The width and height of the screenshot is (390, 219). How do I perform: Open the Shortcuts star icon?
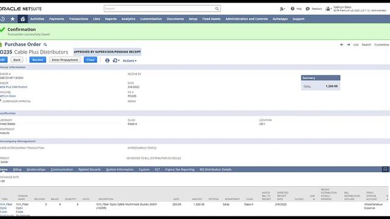point(13,19)
